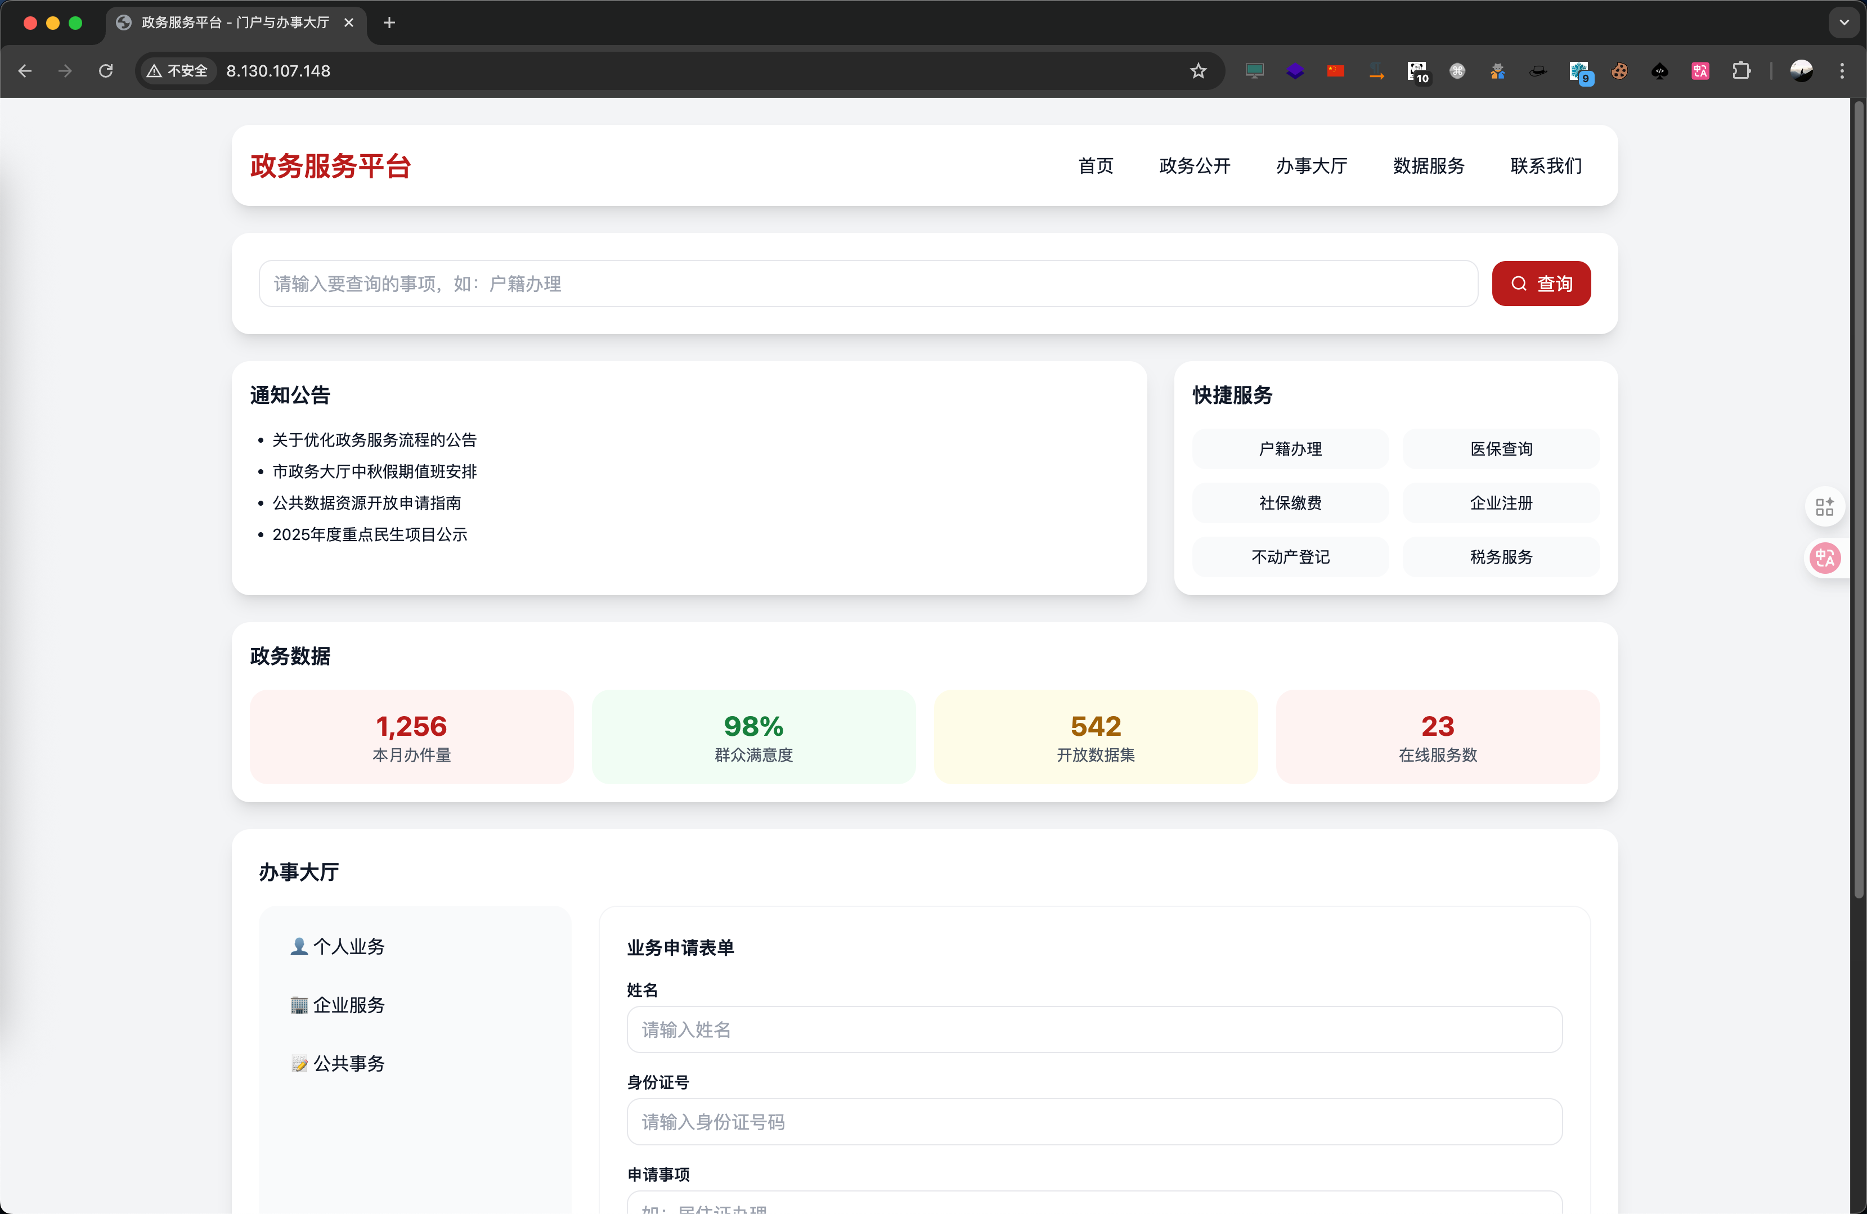Click the 户籍办理 quick service button

1290,448
